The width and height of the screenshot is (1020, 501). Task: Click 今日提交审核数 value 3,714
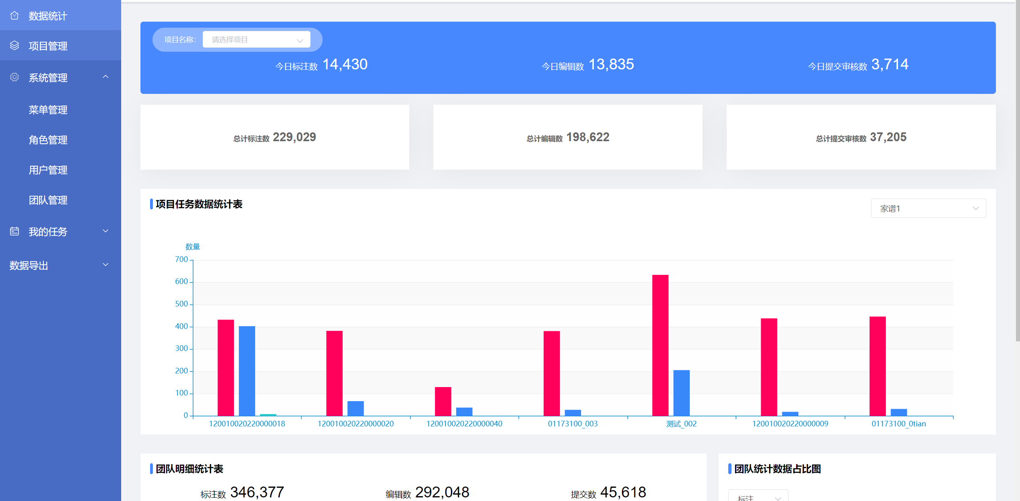pos(890,64)
